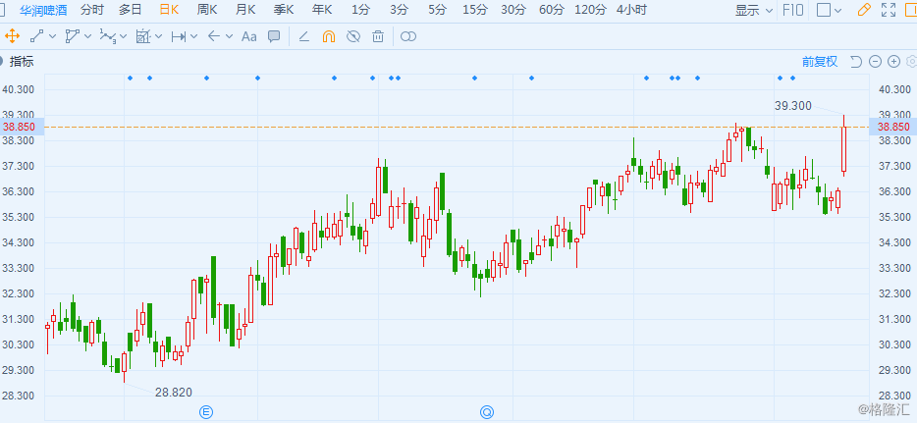Open the 显示 display dropdown
The image size is (917, 423).
click(754, 10)
